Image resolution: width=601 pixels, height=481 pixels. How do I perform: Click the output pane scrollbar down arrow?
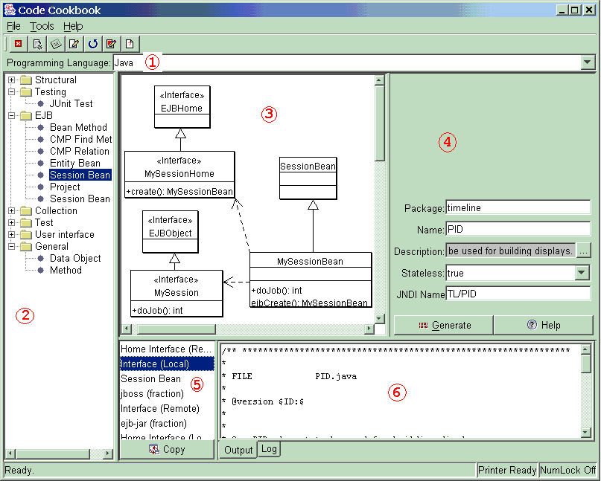click(x=585, y=433)
